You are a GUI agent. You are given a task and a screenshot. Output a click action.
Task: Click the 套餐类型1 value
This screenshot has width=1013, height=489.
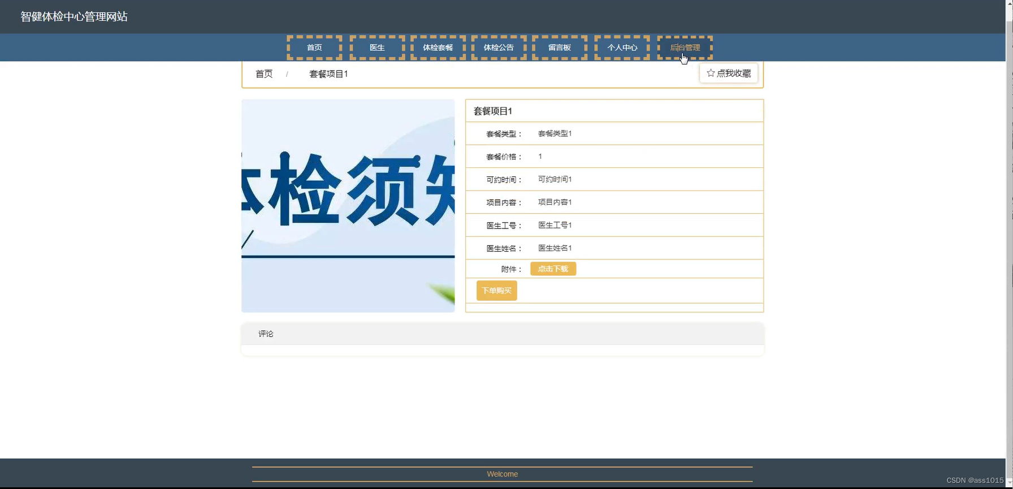(x=555, y=134)
